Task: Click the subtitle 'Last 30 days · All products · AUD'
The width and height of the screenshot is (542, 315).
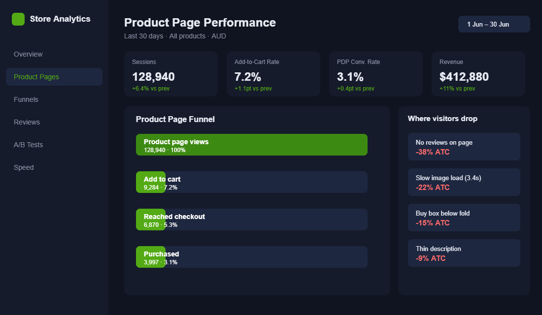Action: (x=175, y=36)
